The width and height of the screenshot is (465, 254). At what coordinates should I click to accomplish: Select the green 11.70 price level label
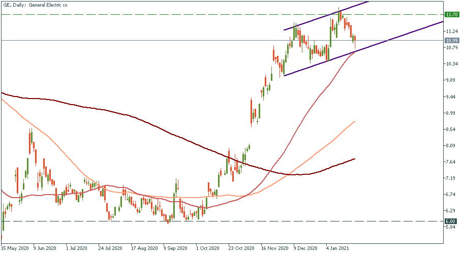(x=451, y=15)
